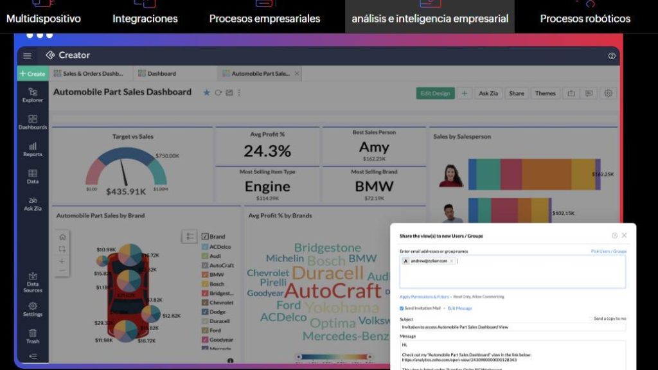Open the comments icon in dashboard toolbar

[x=589, y=93]
